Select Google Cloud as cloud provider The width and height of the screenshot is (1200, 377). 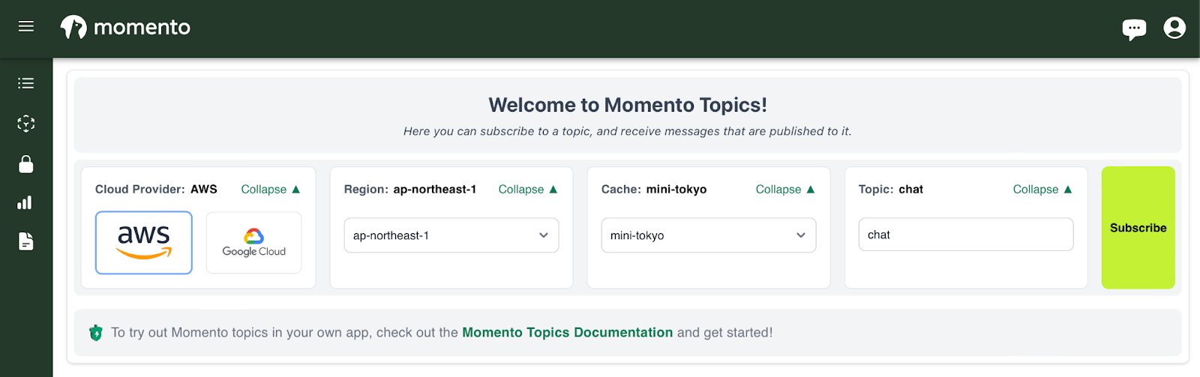[254, 243]
